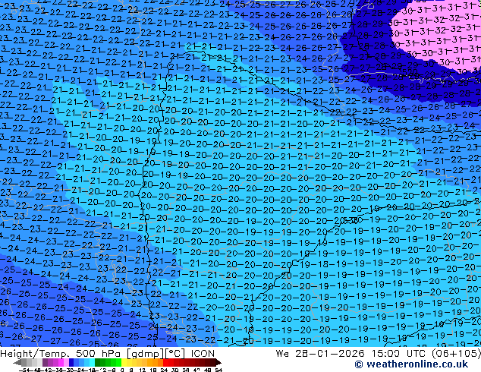Click the dark purple legend swatch
The height and width of the screenshot is (372, 481).
pyautogui.click(x=45, y=363)
